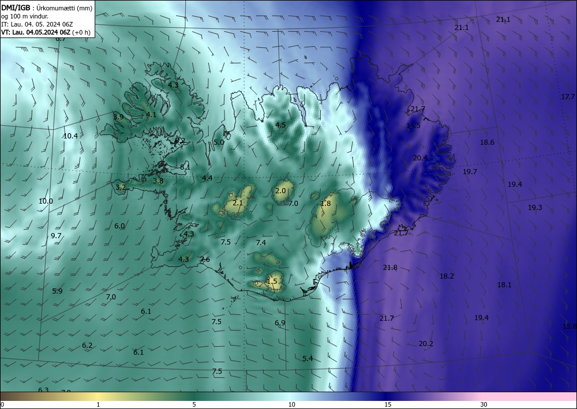577x409 pixels.
Task: Click the '15' tick on the color scale
Action: click(x=388, y=404)
